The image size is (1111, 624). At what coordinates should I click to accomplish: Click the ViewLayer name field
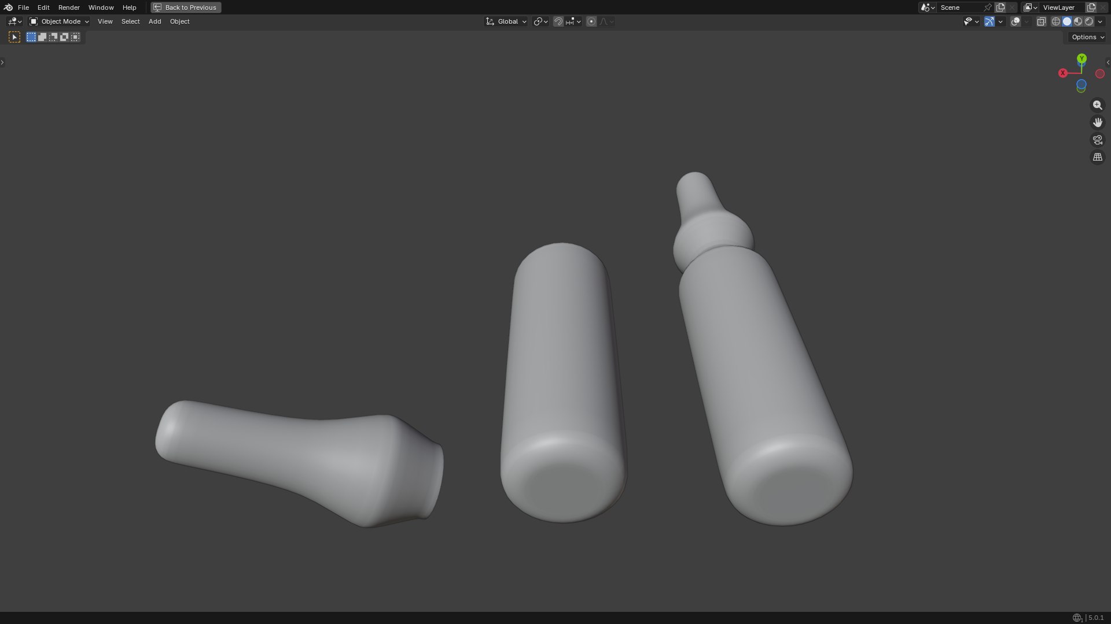pos(1062,8)
